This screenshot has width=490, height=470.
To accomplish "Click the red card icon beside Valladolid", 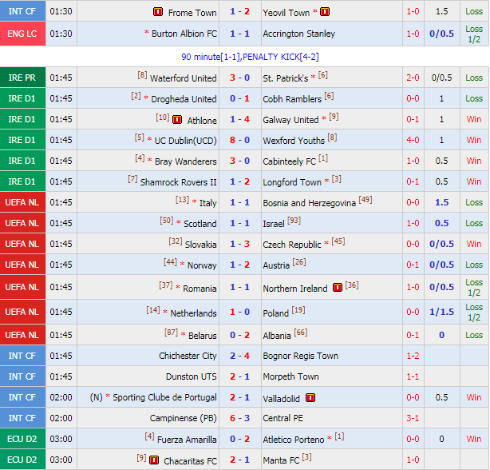I will (310, 398).
